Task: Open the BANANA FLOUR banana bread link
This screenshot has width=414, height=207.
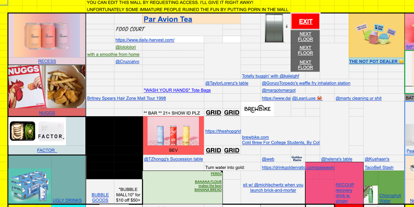Action: coord(209,186)
